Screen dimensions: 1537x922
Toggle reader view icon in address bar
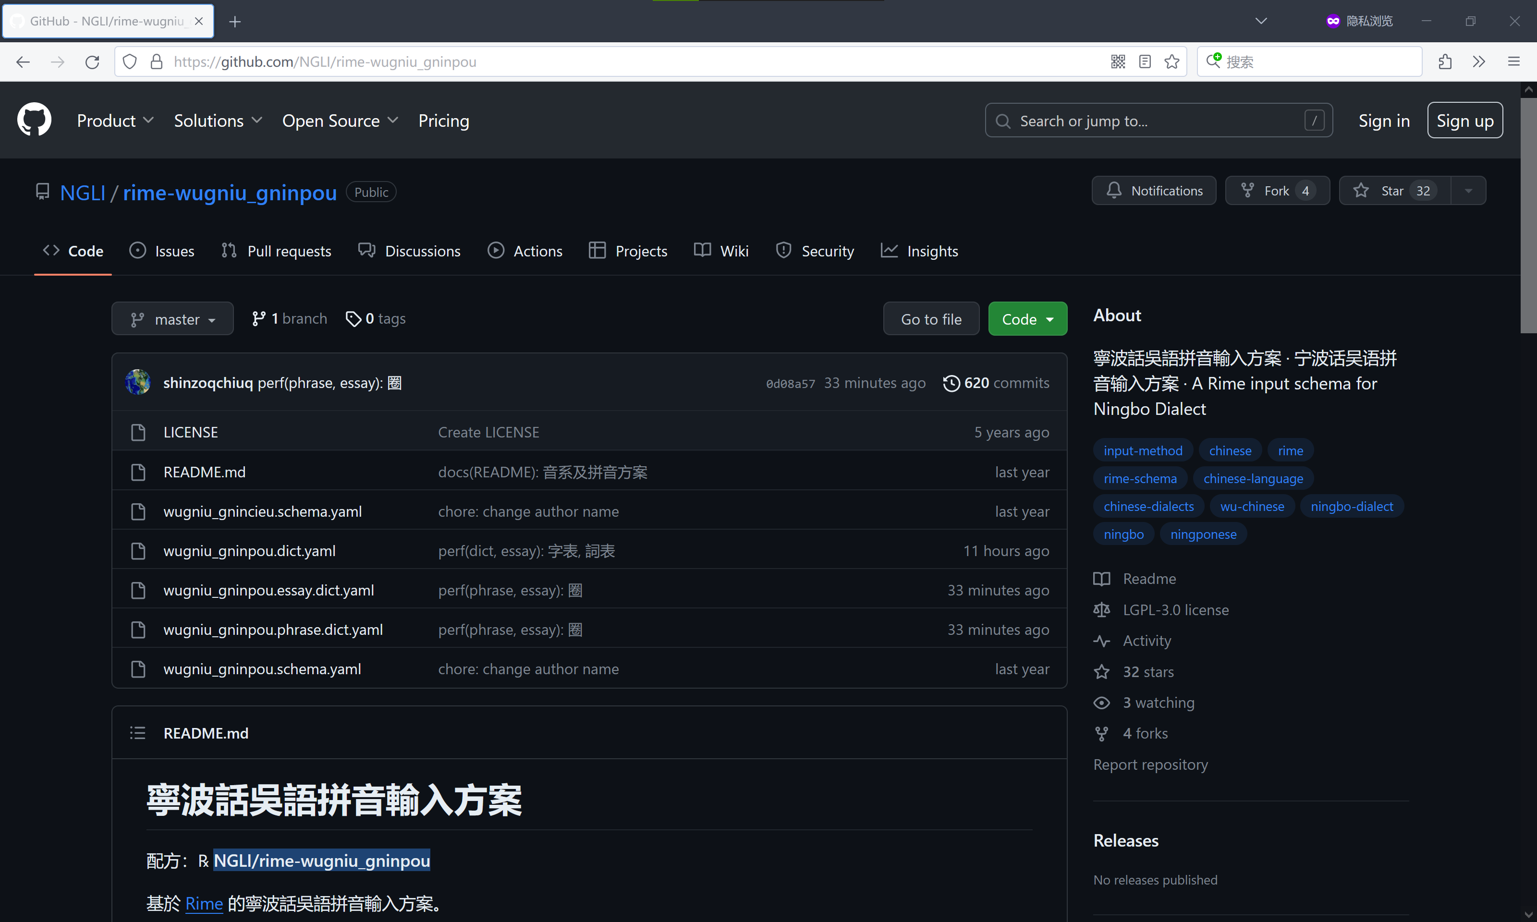(x=1145, y=61)
